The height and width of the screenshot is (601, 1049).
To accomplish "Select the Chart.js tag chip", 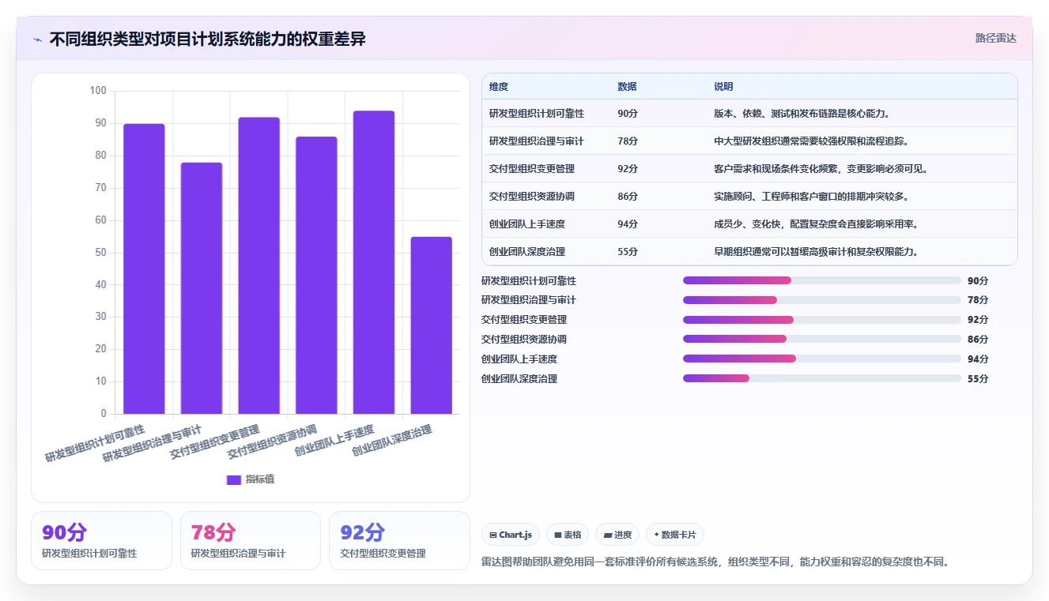I will (x=511, y=535).
